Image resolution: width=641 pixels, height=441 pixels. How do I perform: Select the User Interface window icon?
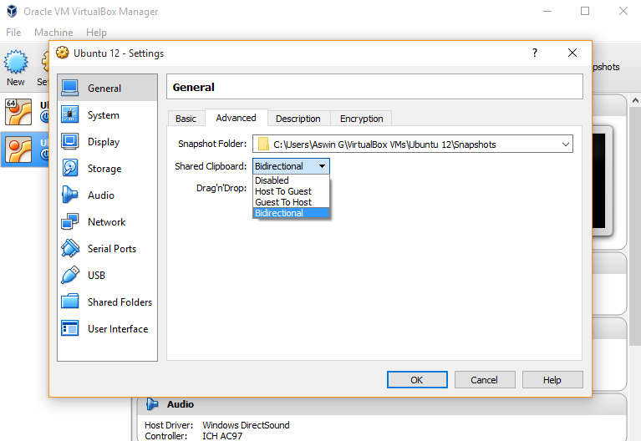pos(70,328)
